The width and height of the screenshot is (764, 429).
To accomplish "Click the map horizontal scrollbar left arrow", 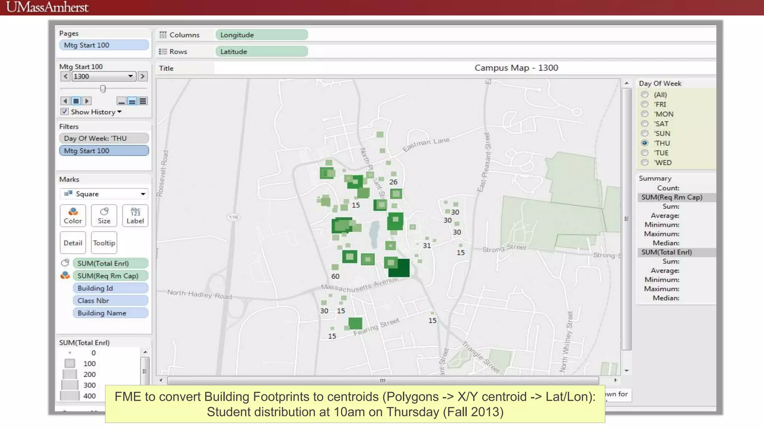I will tap(161, 380).
